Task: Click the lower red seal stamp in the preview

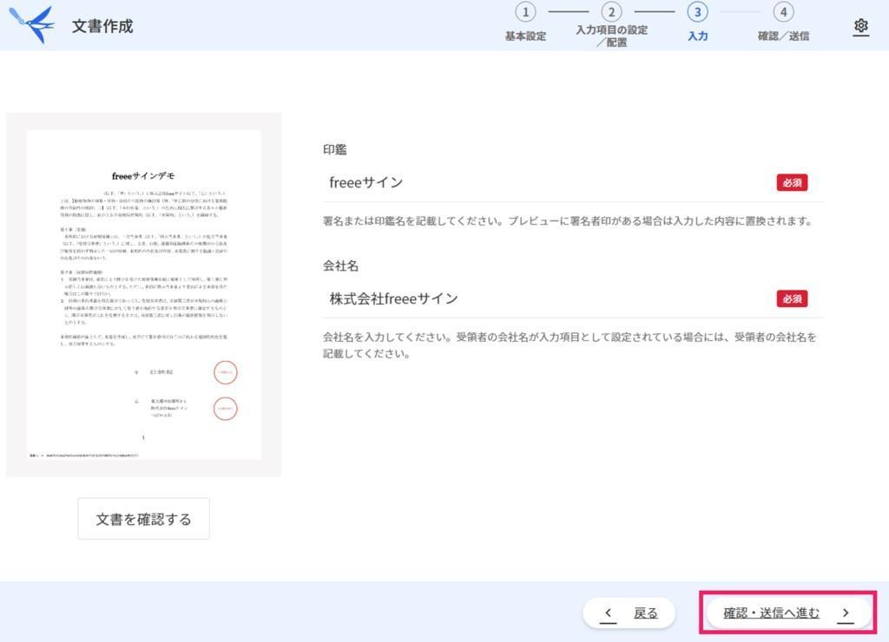Action: click(x=225, y=409)
